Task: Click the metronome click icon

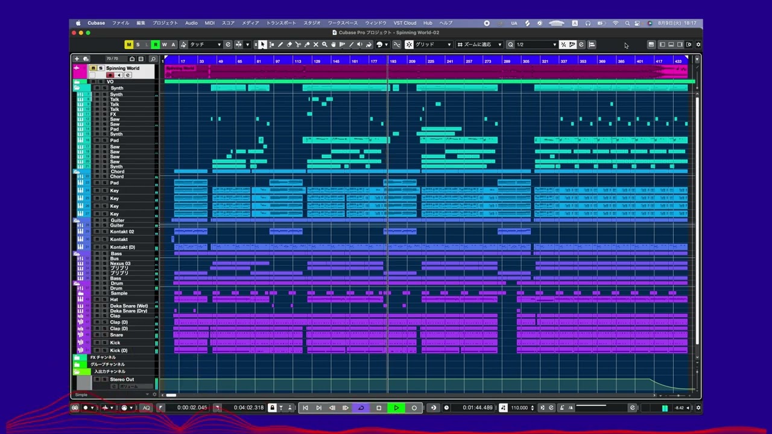Action: (562, 408)
